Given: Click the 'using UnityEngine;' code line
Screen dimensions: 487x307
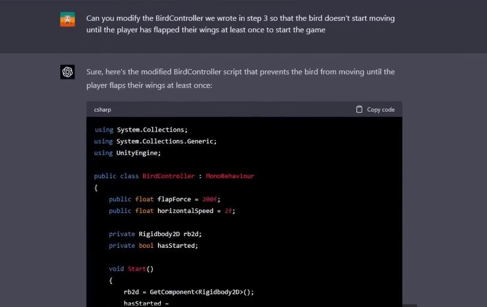Looking at the screenshot, I should click(127, 153).
